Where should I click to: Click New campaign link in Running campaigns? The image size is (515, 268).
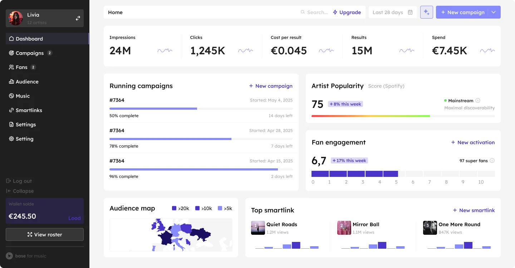point(271,86)
